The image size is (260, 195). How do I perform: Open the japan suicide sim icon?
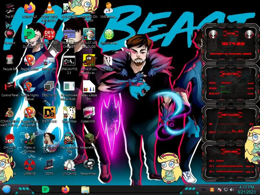[89, 91]
